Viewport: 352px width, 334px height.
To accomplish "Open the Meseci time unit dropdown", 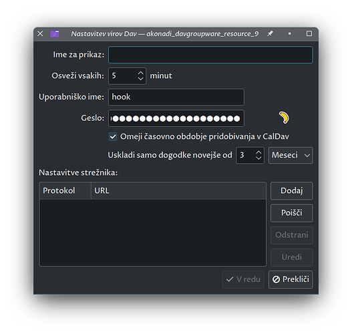I will point(291,156).
